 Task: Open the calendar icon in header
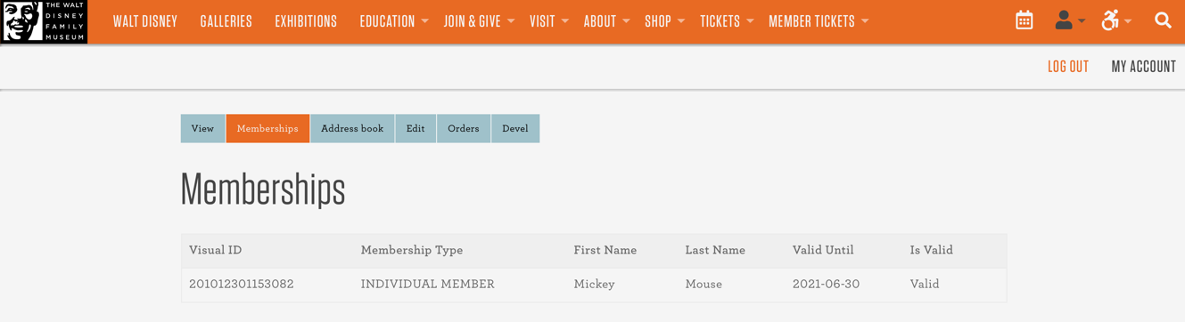coord(1024,20)
